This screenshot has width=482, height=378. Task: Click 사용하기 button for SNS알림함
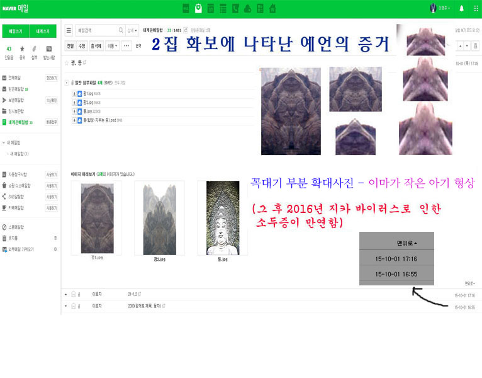52,197
